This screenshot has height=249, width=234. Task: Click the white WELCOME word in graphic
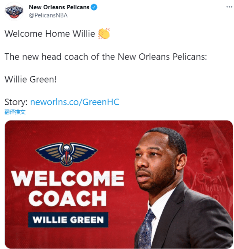[x=67, y=178]
